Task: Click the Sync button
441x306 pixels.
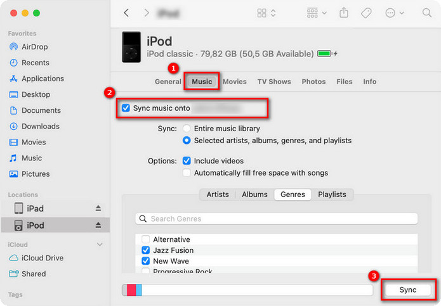Action: [x=408, y=290]
